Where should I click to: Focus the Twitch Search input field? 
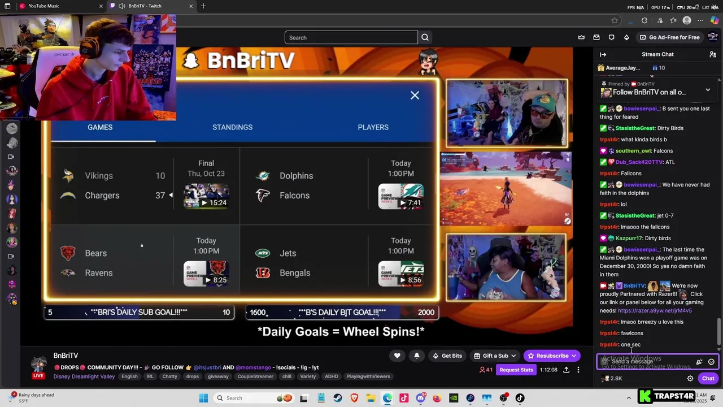351,37
